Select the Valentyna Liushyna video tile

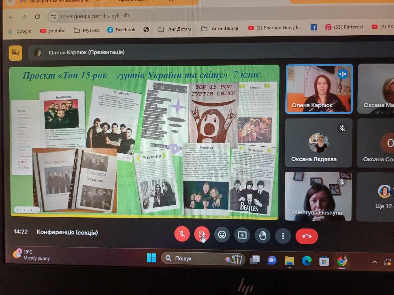click(x=318, y=196)
